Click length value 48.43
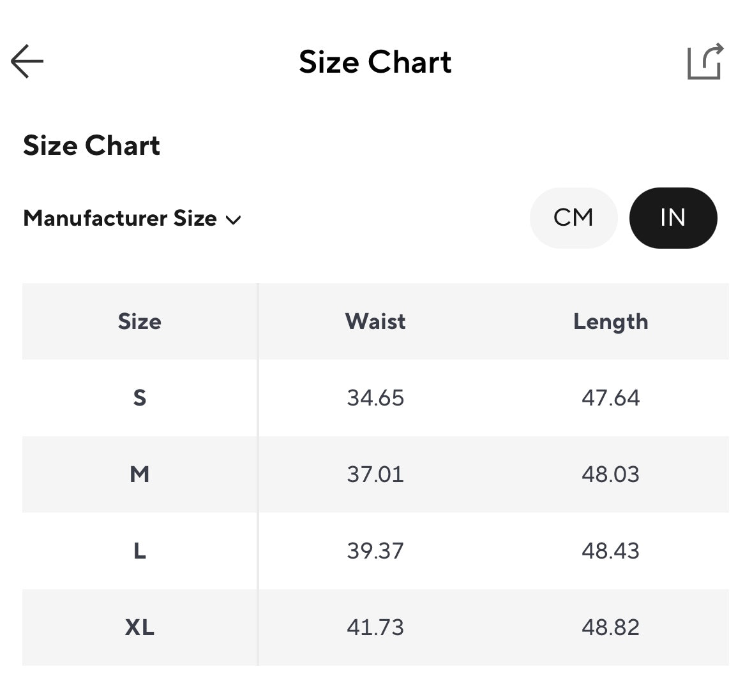Viewport: 752px width, 674px height. pos(610,551)
